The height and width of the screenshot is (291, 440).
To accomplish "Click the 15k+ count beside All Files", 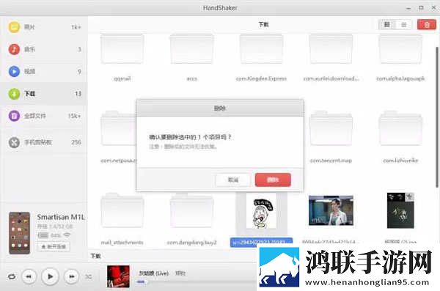I will tap(74, 116).
